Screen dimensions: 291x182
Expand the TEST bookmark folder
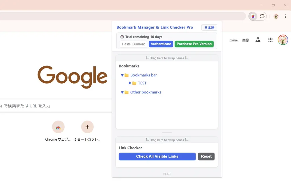coord(130,83)
